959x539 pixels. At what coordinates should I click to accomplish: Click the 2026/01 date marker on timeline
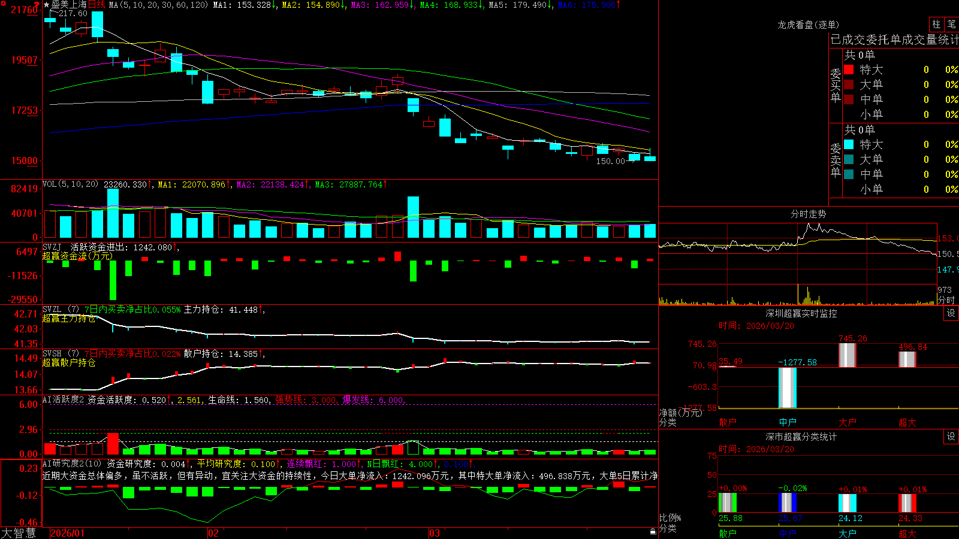click(x=68, y=533)
